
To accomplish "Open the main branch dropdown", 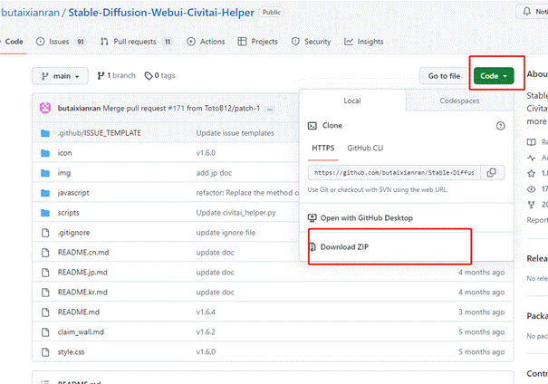I will (61, 76).
